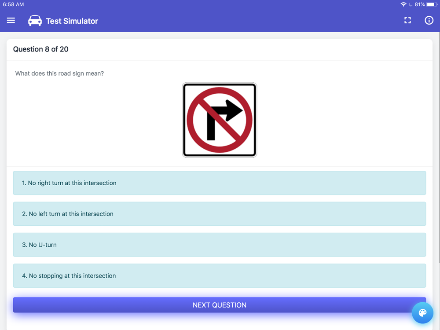Screen dimensions: 440x330
Task: Choose answer 2 No left turn
Action: 220,214
